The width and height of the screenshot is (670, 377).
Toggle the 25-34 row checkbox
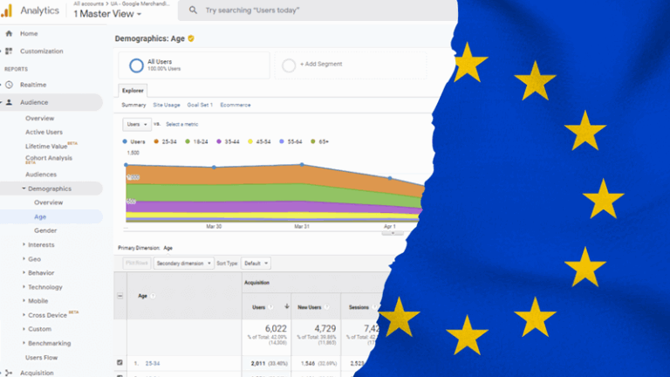point(120,361)
